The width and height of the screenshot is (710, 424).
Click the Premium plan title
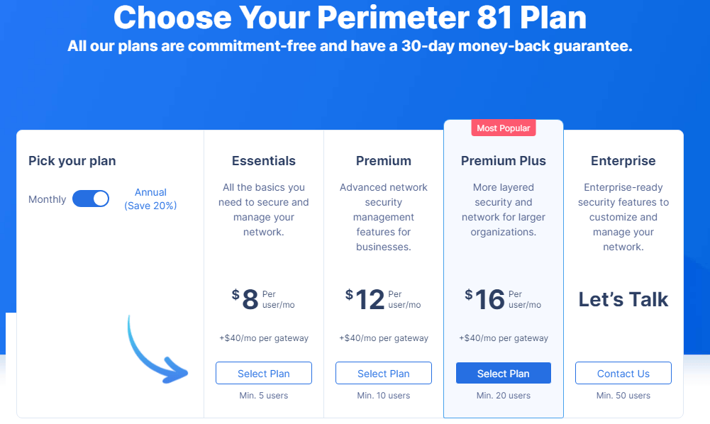[383, 161]
